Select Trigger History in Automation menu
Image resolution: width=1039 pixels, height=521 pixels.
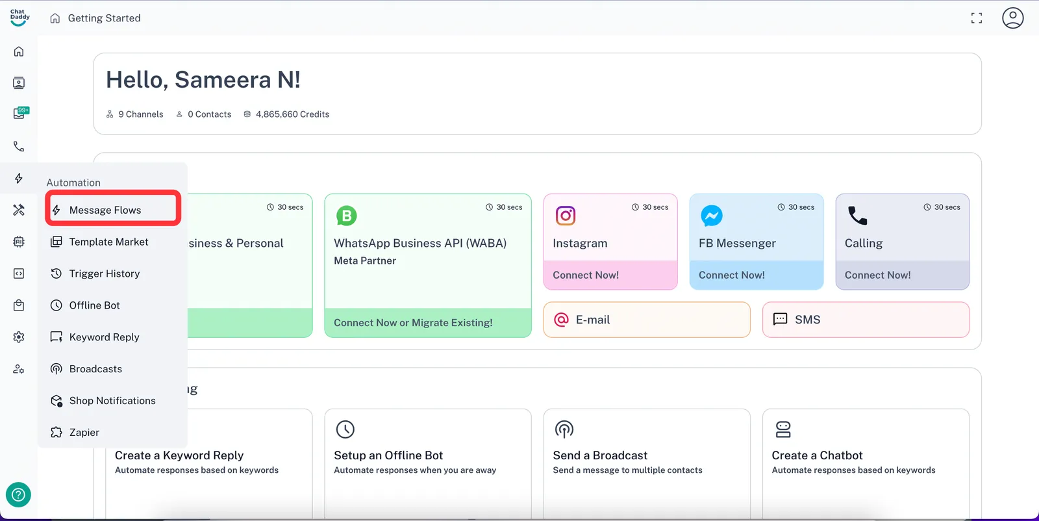[x=104, y=273]
